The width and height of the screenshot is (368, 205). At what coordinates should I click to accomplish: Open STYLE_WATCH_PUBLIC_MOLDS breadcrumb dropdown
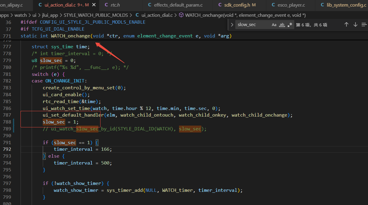point(96,15)
